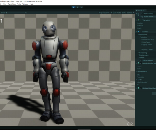Screen dimensions: 156x130
Task: Disable the Camera component checkbox
Action: 141,32
